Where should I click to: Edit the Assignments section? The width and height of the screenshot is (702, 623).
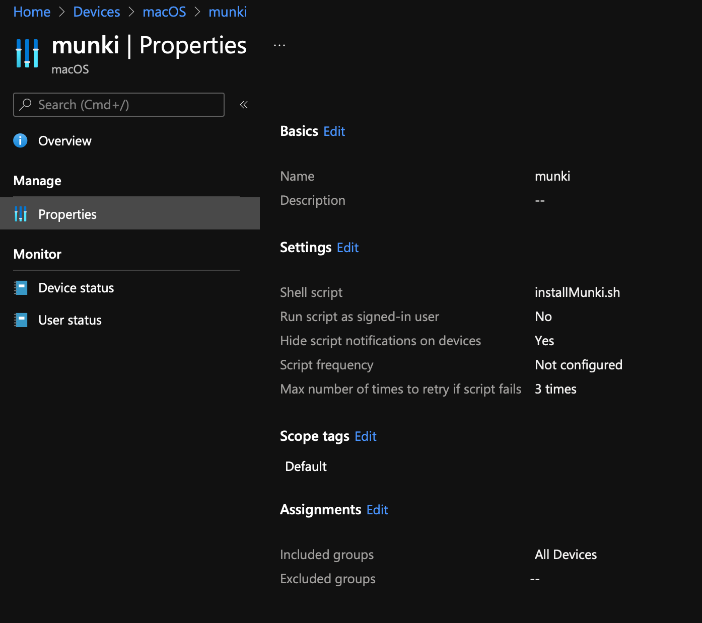(x=377, y=510)
